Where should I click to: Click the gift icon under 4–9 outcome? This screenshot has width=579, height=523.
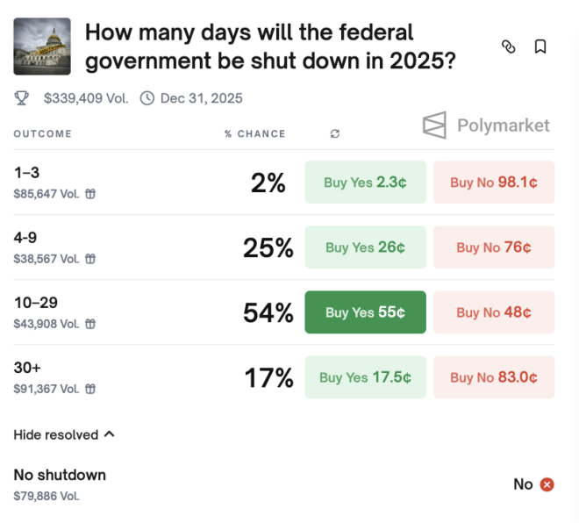click(x=90, y=259)
